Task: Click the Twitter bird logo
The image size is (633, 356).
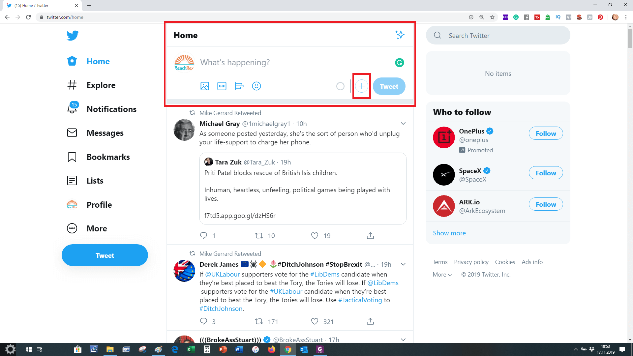Action: [73, 35]
